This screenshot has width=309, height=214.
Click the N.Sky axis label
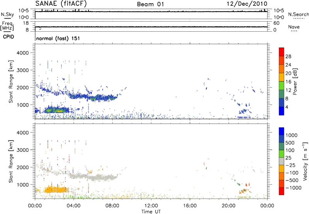7,14
